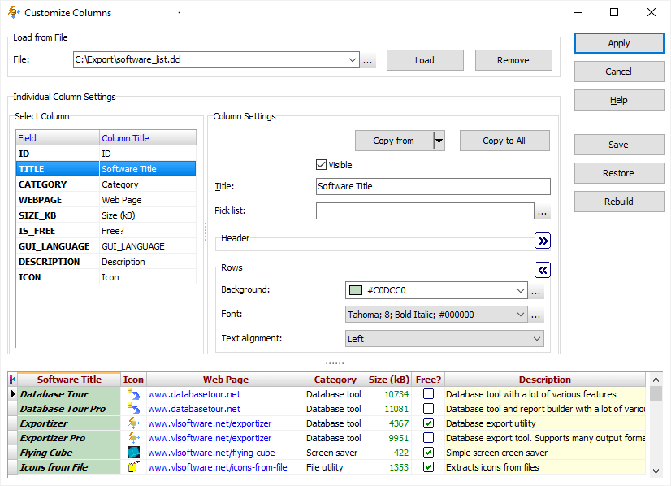Expand the File path combo box
The width and height of the screenshot is (671, 486).
(x=352, y=60)
